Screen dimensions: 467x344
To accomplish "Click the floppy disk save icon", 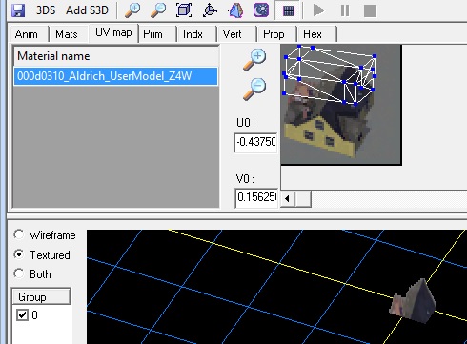I will click(18, 10).
